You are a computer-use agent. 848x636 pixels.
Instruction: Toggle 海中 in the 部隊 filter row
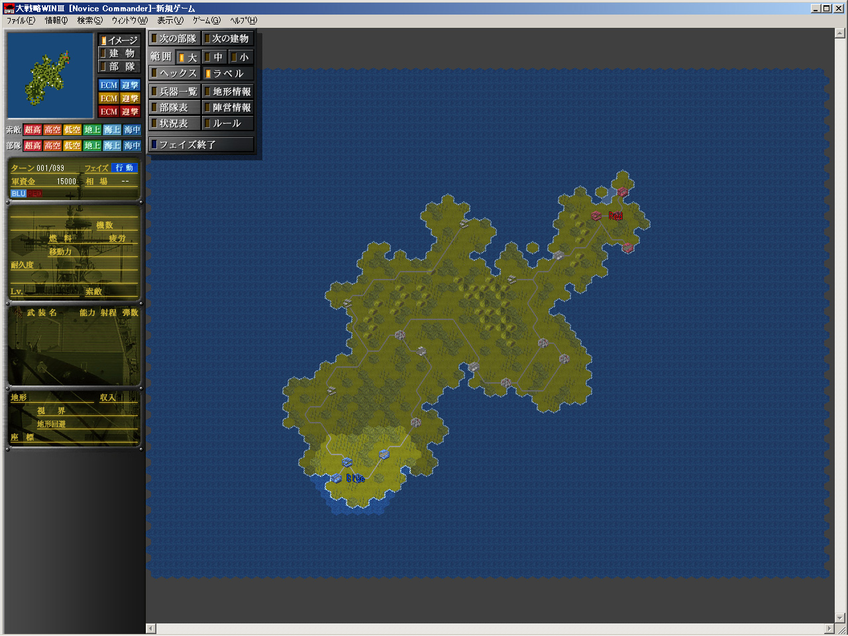132,146
